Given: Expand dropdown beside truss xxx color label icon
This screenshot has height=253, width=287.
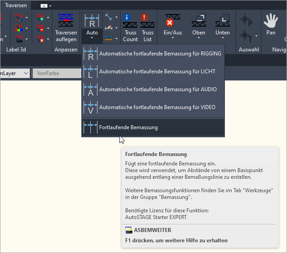Looking at the screenshot, I should (x=27, y=18).
